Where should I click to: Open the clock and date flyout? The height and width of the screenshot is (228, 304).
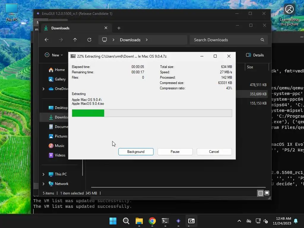[x=282, y=221]
